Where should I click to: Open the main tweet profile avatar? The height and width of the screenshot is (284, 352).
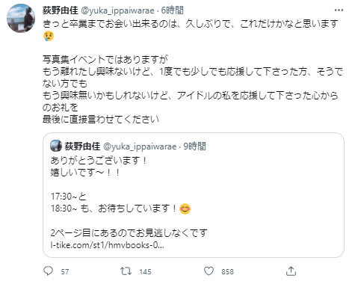(21, 18)
